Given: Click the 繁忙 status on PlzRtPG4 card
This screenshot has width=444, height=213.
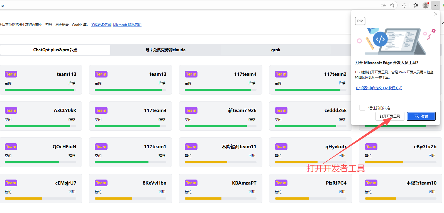Looking at the screenshot, I should pos(278,192).
